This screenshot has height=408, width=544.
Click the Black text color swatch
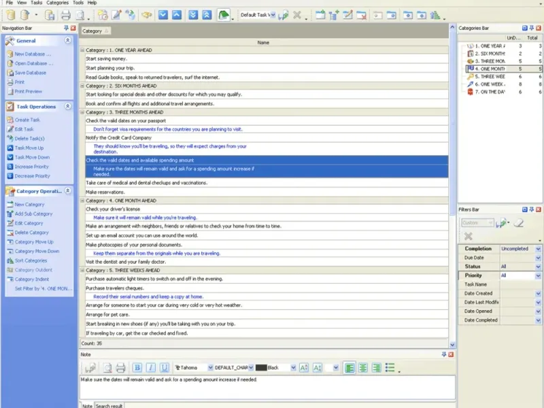coord(261,367)
